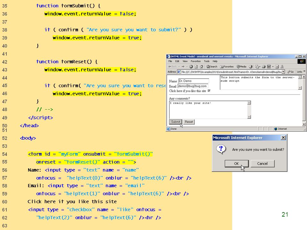The image size is (307, 230).
Task: Click the Forward arrow in IE toolbar
Action: 183,67
